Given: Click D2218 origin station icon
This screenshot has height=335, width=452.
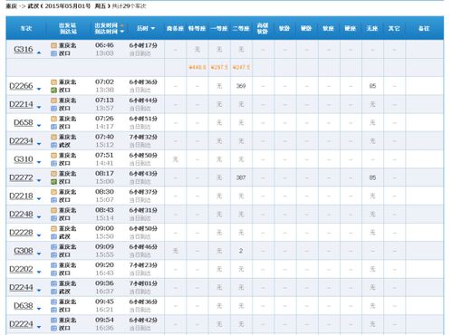Looking at the screenshot, I should coord(53,192).
